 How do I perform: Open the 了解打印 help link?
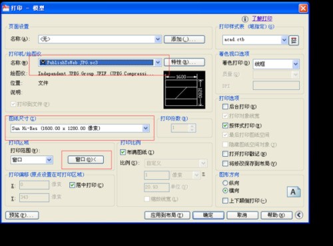[x=262, y=19]
